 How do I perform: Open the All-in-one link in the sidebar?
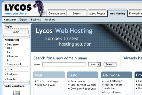pos(13,56)
